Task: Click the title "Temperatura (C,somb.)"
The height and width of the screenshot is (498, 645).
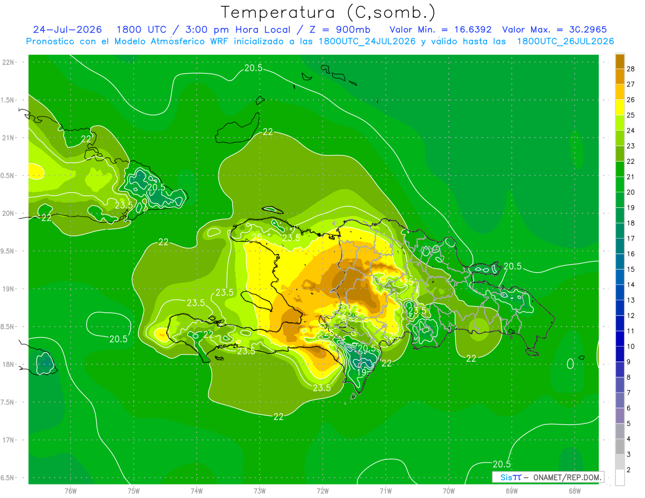Action: point(328,12)
